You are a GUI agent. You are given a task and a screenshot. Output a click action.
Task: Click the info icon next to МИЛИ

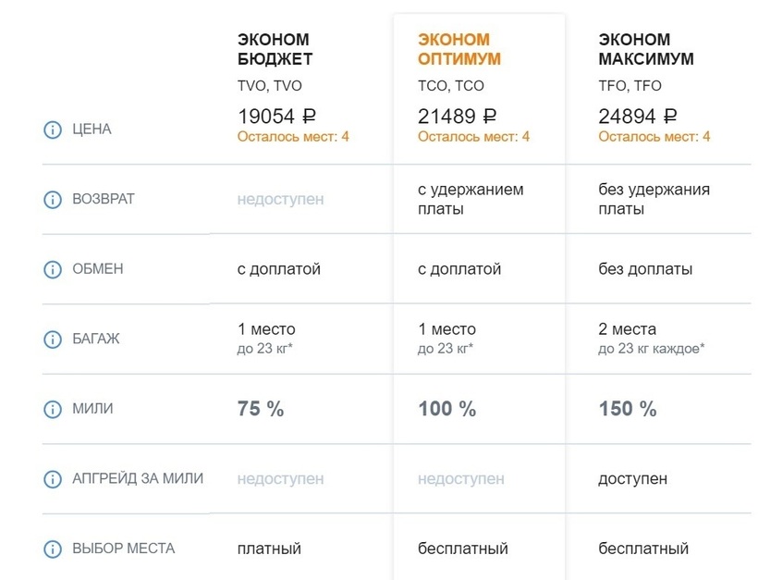tap(53, 409)
